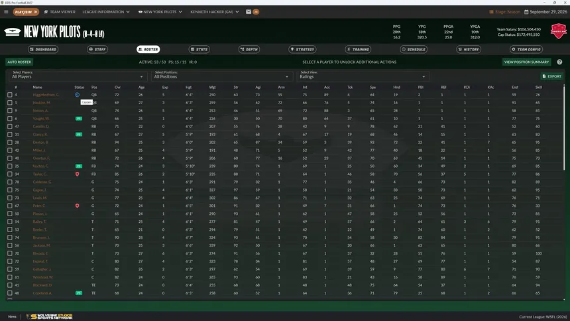Click the roster table vertical scrollbar
Screen dimensions: 570x321
pos(564,124)
